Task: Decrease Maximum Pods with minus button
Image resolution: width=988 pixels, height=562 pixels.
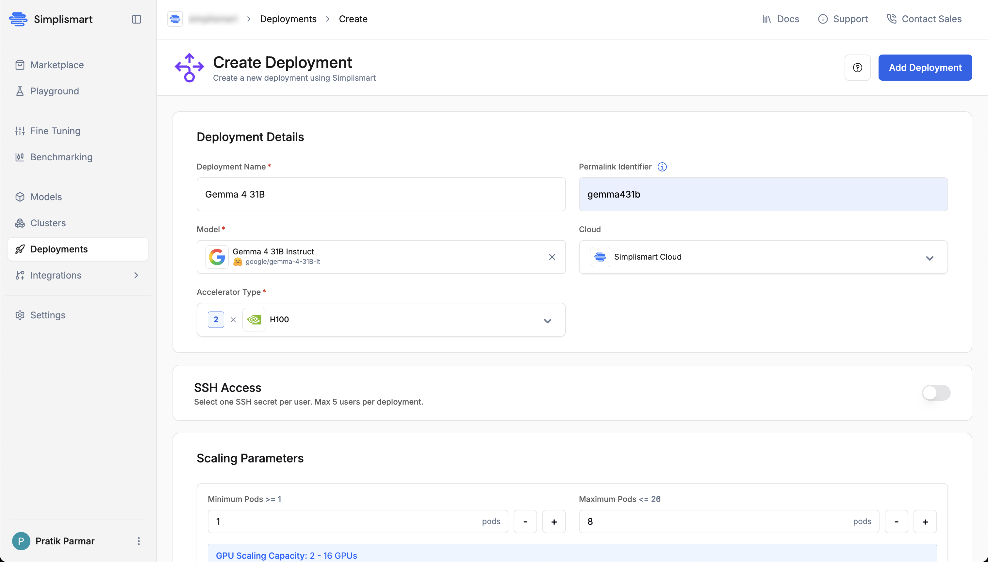Action: click(896, 522)
